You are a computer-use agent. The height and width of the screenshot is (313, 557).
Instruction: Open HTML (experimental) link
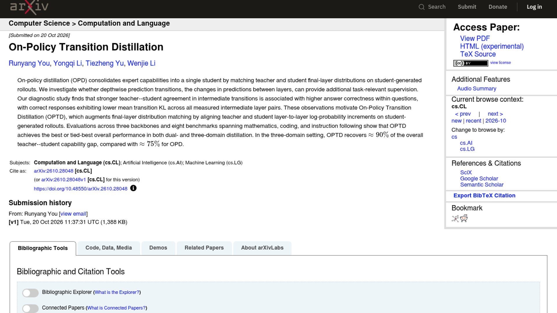[x=492, y=46]
